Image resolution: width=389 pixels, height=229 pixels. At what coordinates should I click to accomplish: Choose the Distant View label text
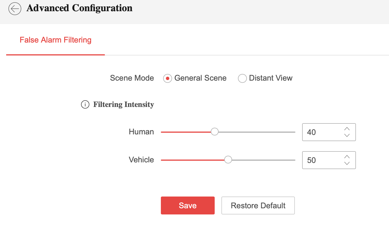(270, 78)
